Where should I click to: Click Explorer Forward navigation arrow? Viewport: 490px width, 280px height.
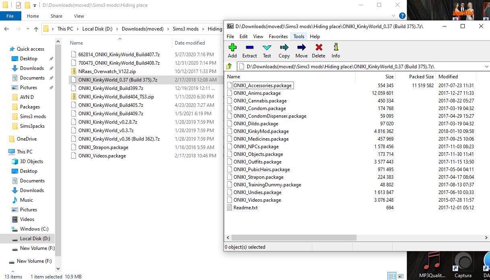[x=18, y=29]
